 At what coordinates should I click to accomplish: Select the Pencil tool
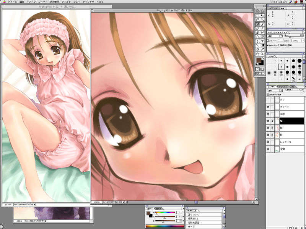point(262,28)
